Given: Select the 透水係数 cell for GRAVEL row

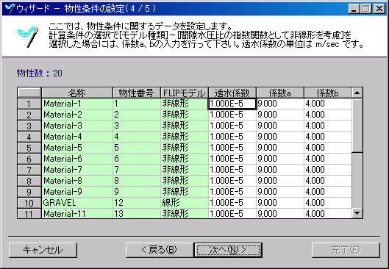Looking at the screenshot, I should pyautogui.click(x=232, y=203).
